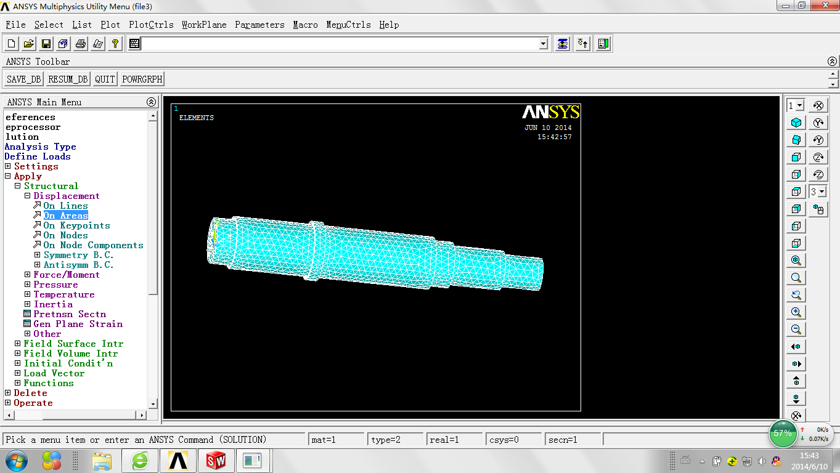Open the active window number dropdown
Image resolution: width=840 pixels, height=473 pixels.
(x=800, y=106)
